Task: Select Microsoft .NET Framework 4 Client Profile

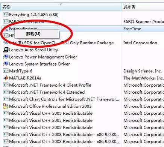Action: (x=50, y=85)
